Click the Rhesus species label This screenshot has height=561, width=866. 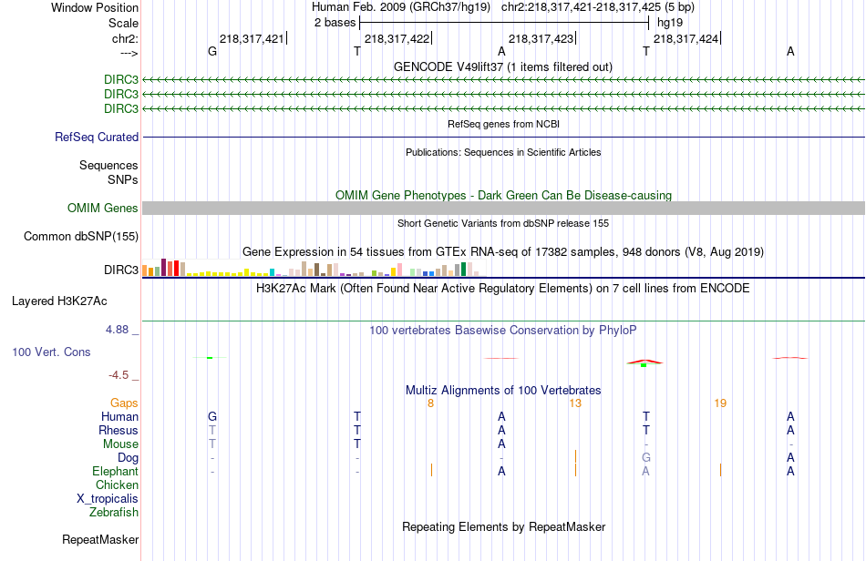pos(119,430)
